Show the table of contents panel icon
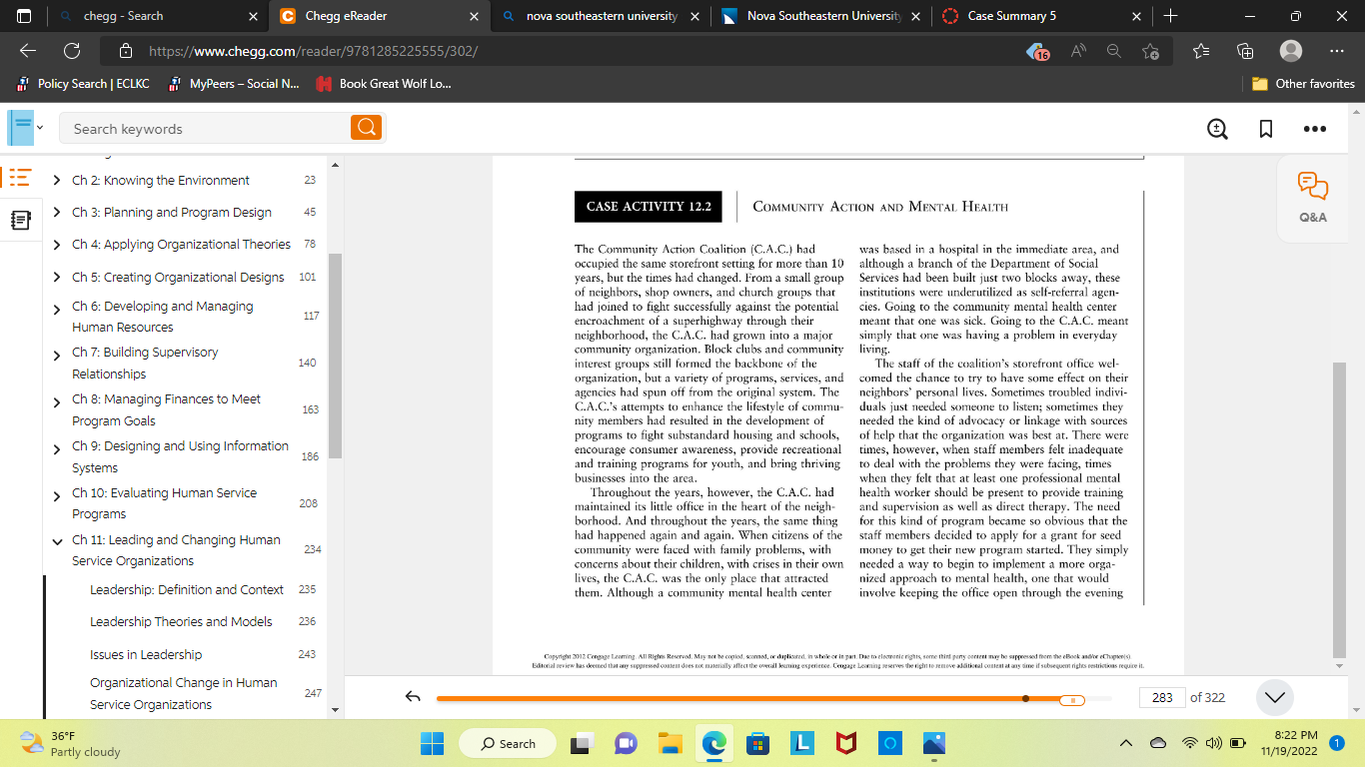Viewport: 1365px width, 767px height. click(20, 179)
